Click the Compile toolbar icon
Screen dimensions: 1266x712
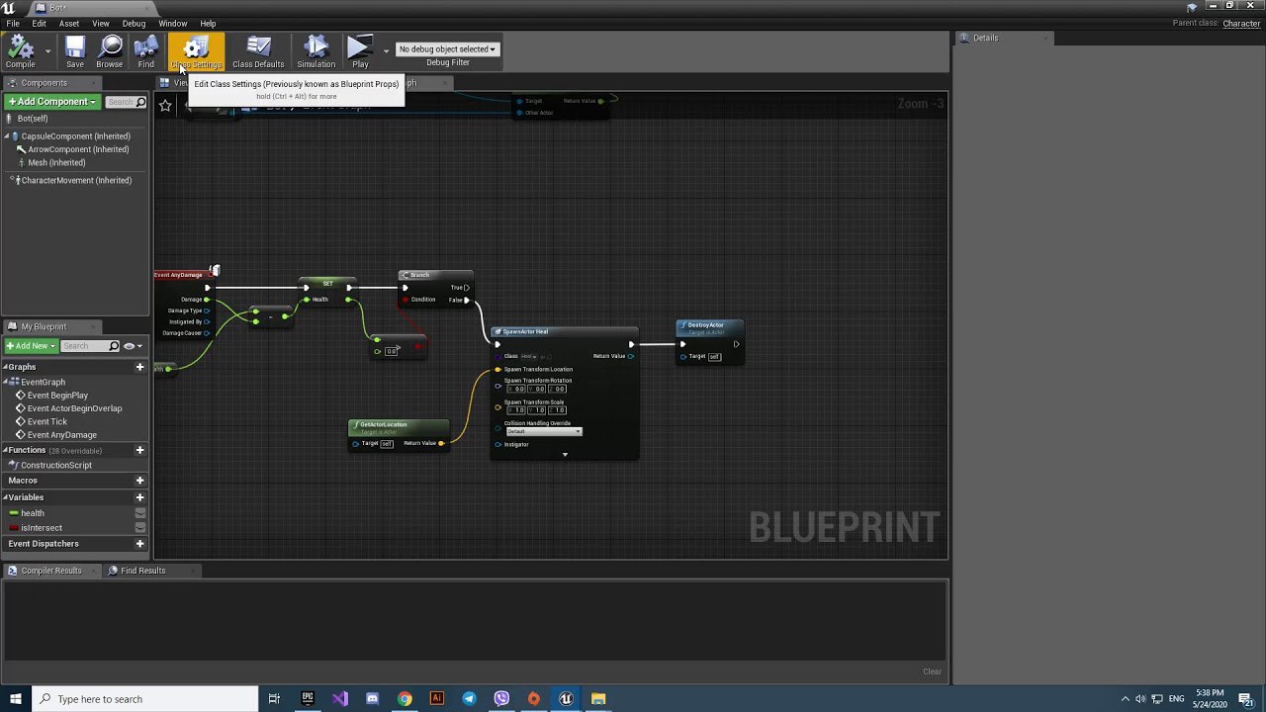[x=20, y=51]
